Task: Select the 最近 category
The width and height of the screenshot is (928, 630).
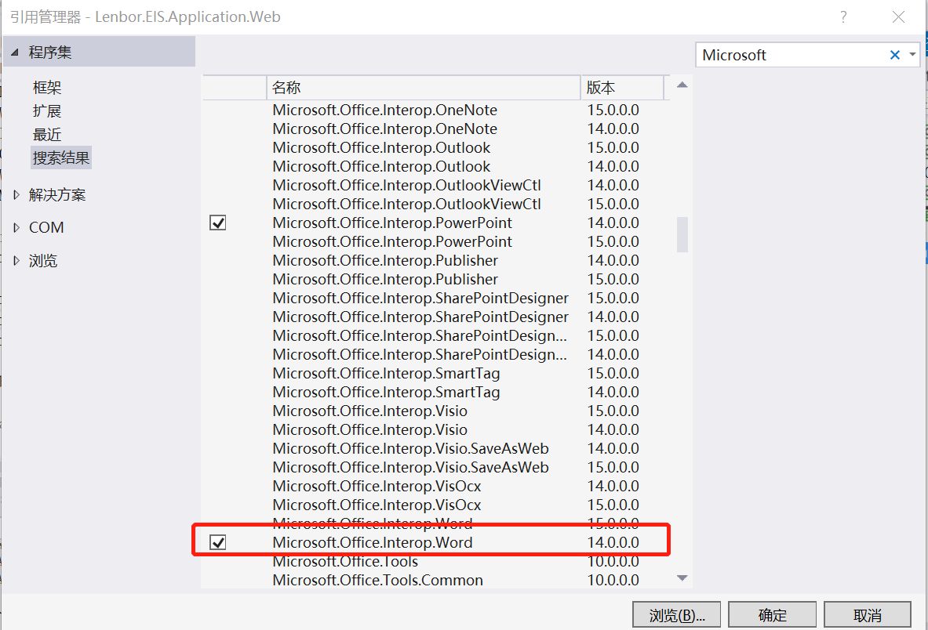Action: (x=47, y=135)
